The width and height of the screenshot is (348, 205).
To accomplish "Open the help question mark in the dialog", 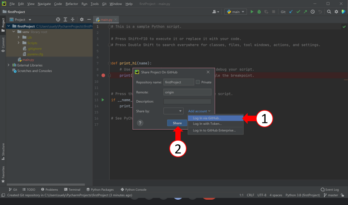I will pos(140,123).
